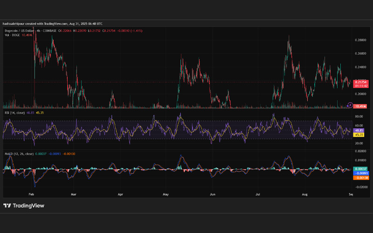Click the high price value 0.22070
Viewport: 373px width, 233px height.
pyautogui.click(x=81, y=31)
